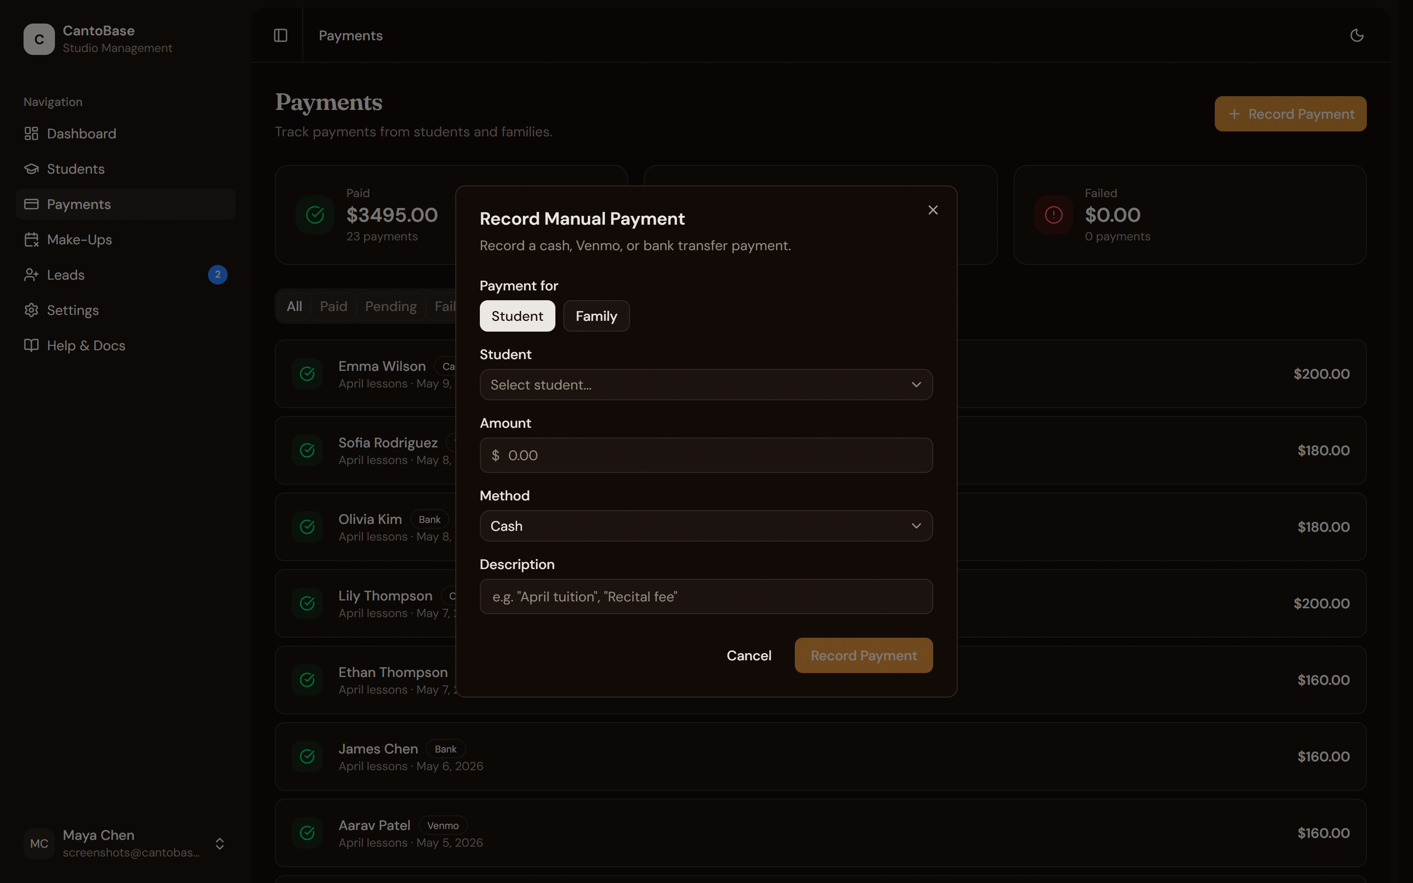
Task: Open the Select student dropdown
Action: [x=706, y=385]
